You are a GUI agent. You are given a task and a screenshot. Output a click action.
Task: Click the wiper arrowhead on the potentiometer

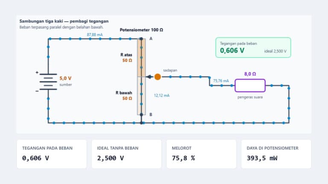point(149,77)
